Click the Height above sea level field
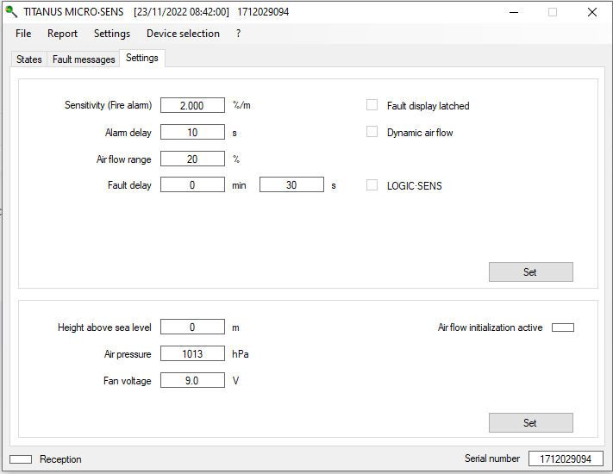This screenshot has width=613, height=474. click(x=192, y=327)
